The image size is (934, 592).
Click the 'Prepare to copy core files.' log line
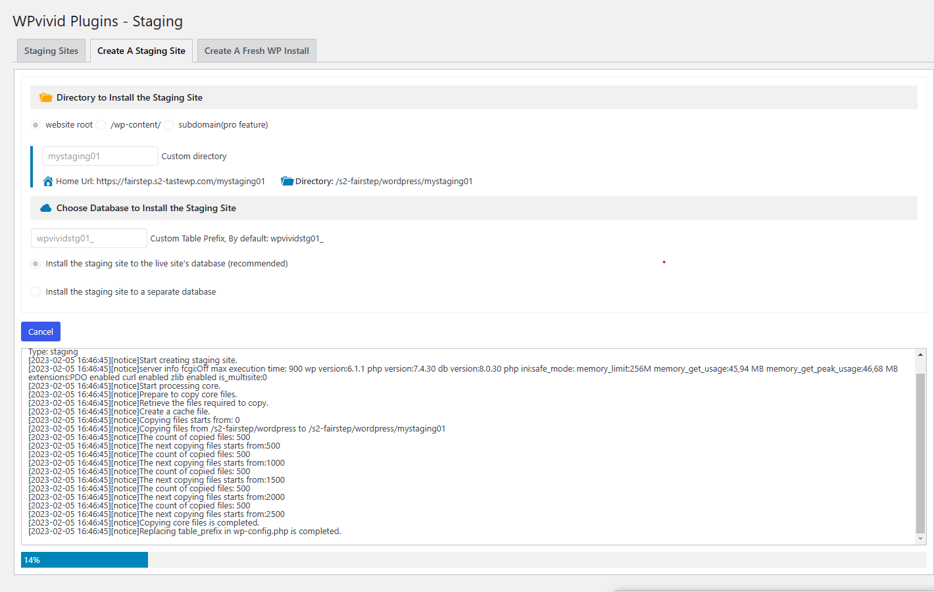133,395
